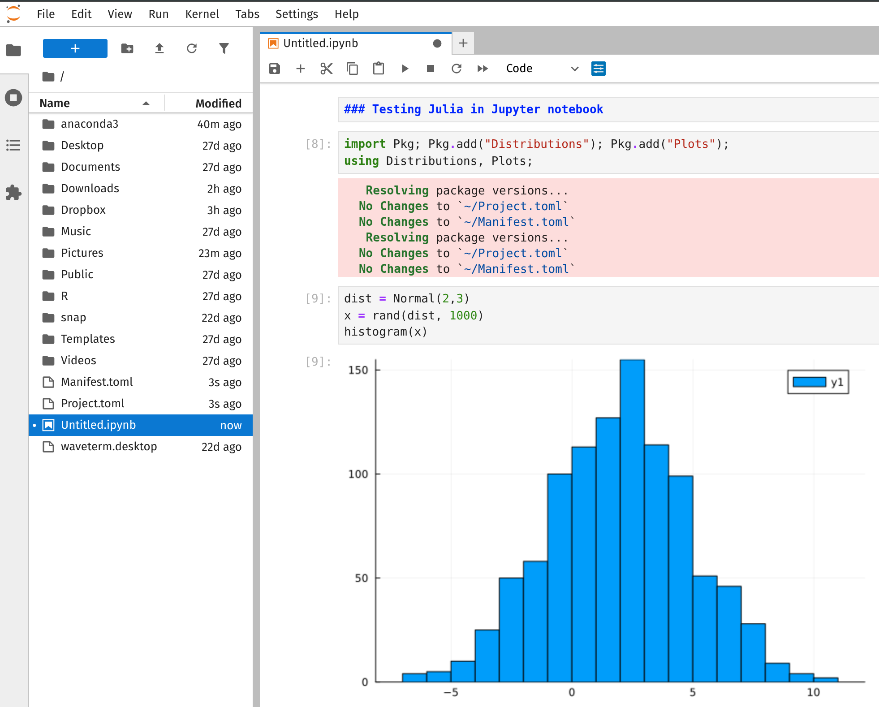Restart kernel and run all cells icon

pyautogui.click(x=483, y=69)
